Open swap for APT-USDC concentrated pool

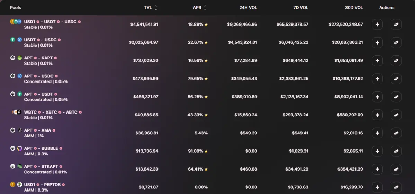(x=396, y=79)
